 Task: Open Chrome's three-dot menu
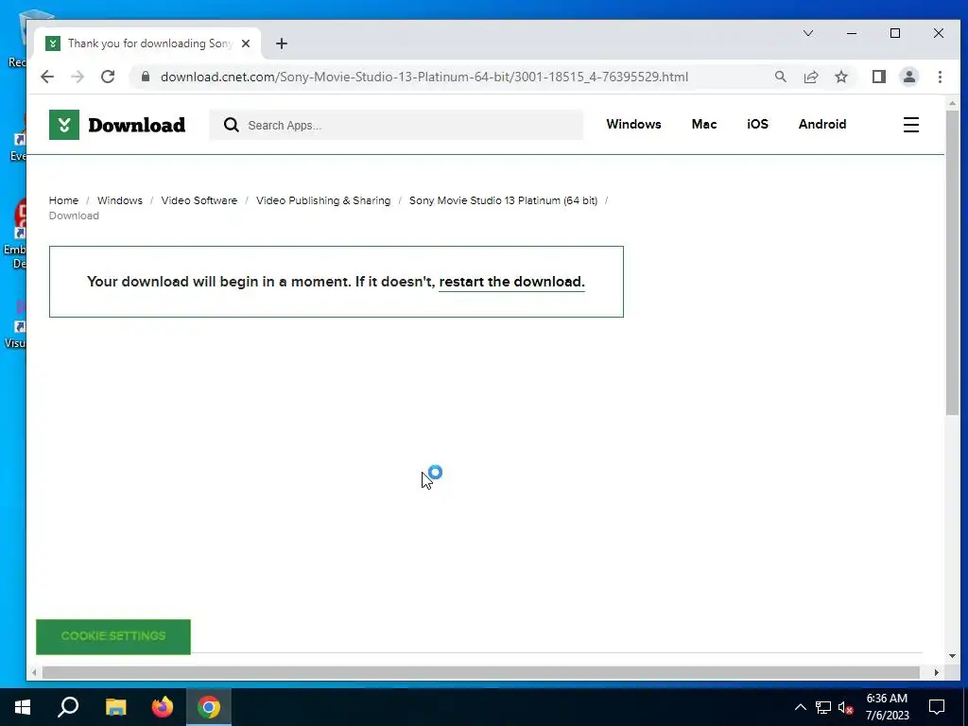pyautogui.click(x=940, y=77)
